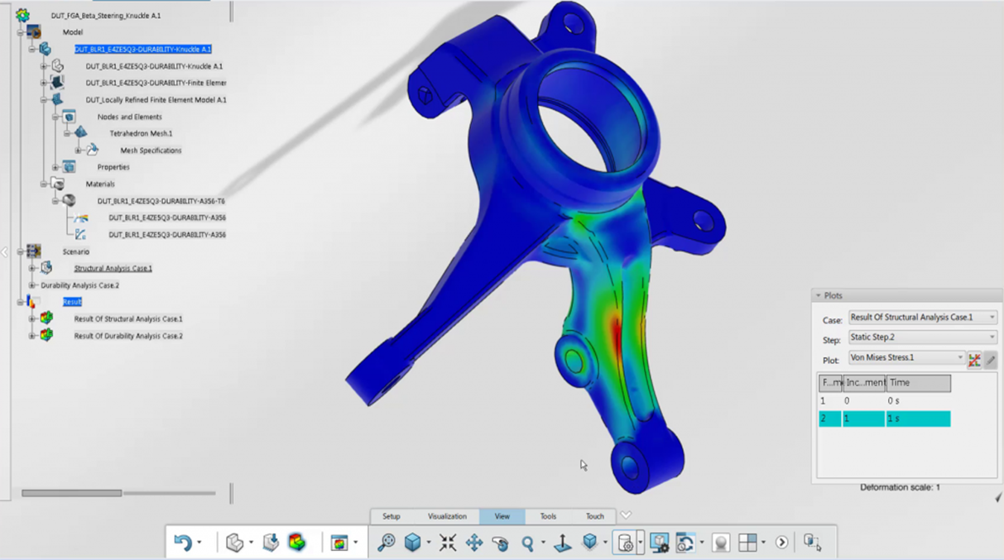Viewport: 1004px width, 560px height.
Task: Click the crossed-out plot icon beside Plot
Action: [974, 359]
